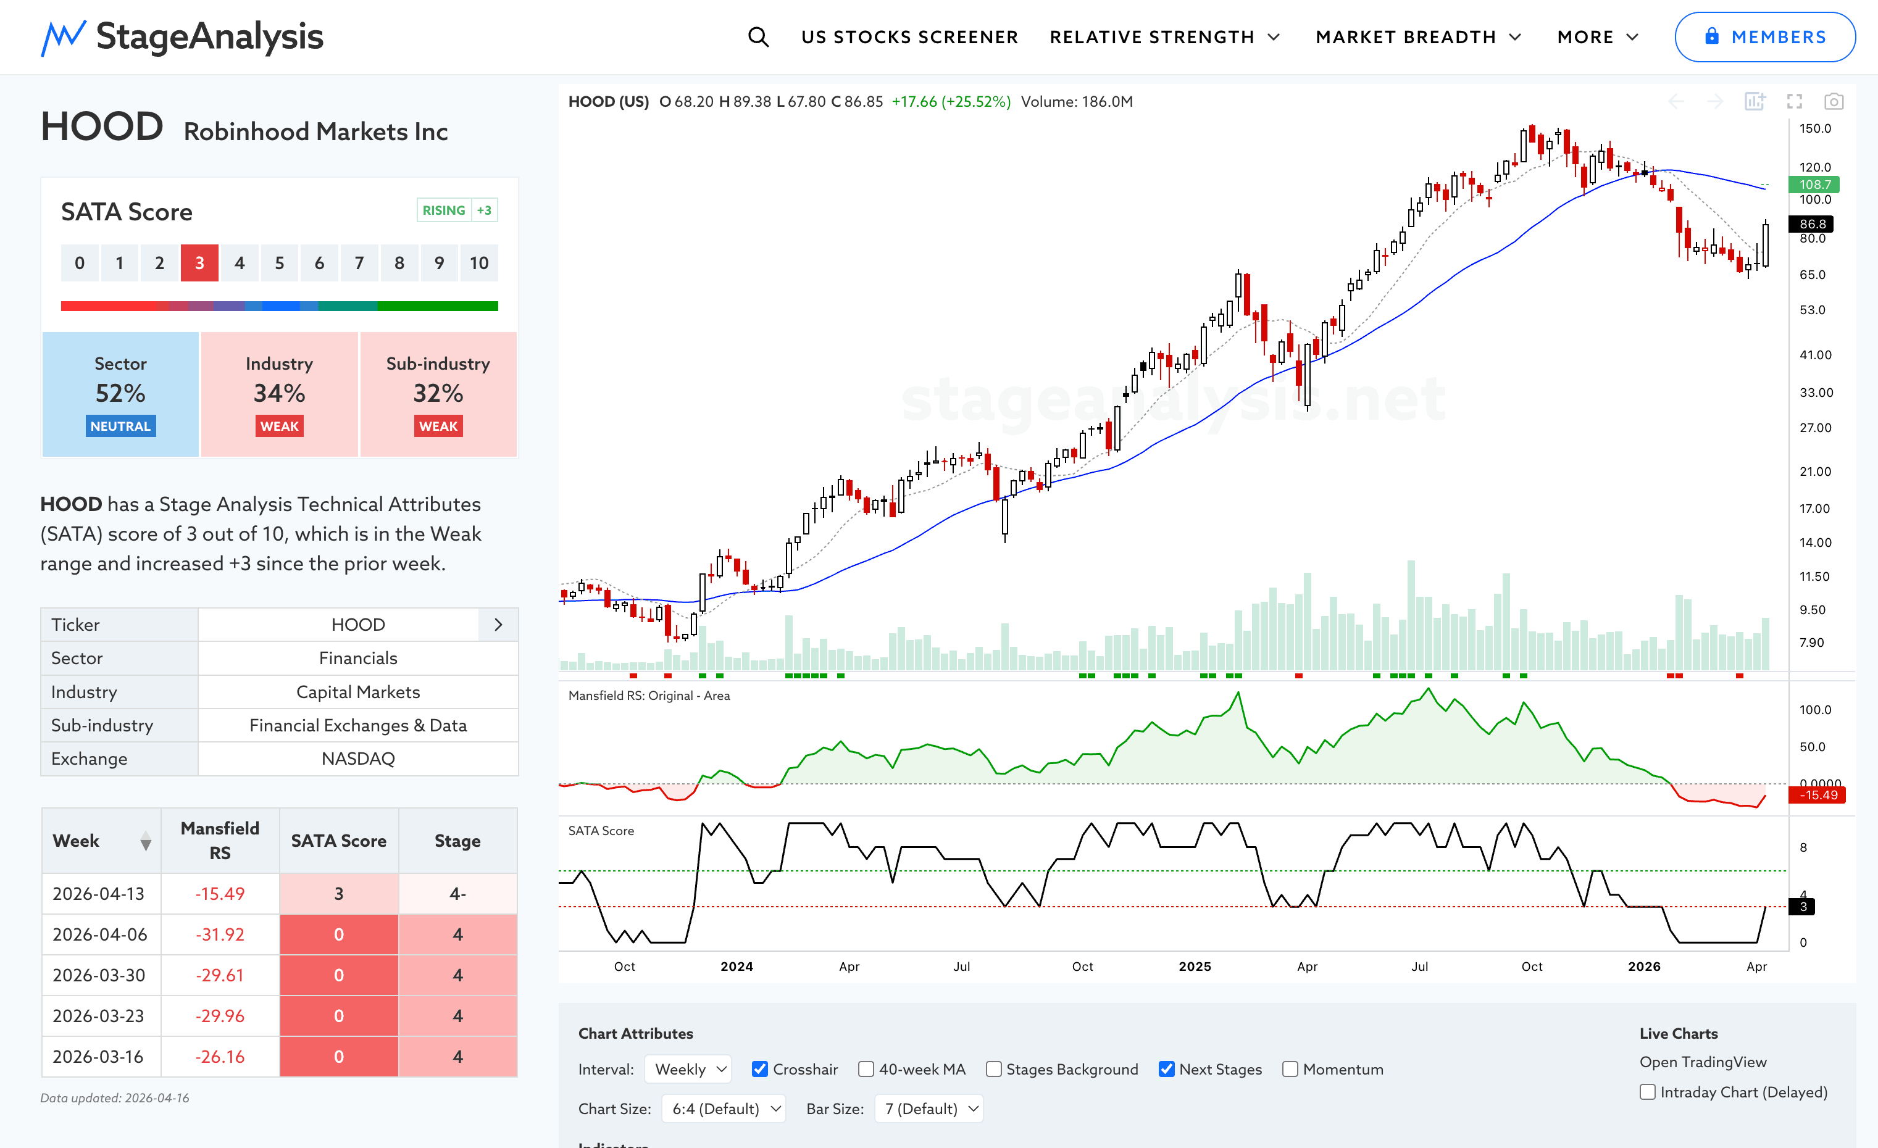This screenshot has height=1148, width=1878.
Task: Disable the Crosshair checkbox
Action: [x=759, y=1069]
